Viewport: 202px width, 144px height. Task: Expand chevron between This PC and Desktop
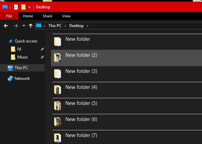65,26
